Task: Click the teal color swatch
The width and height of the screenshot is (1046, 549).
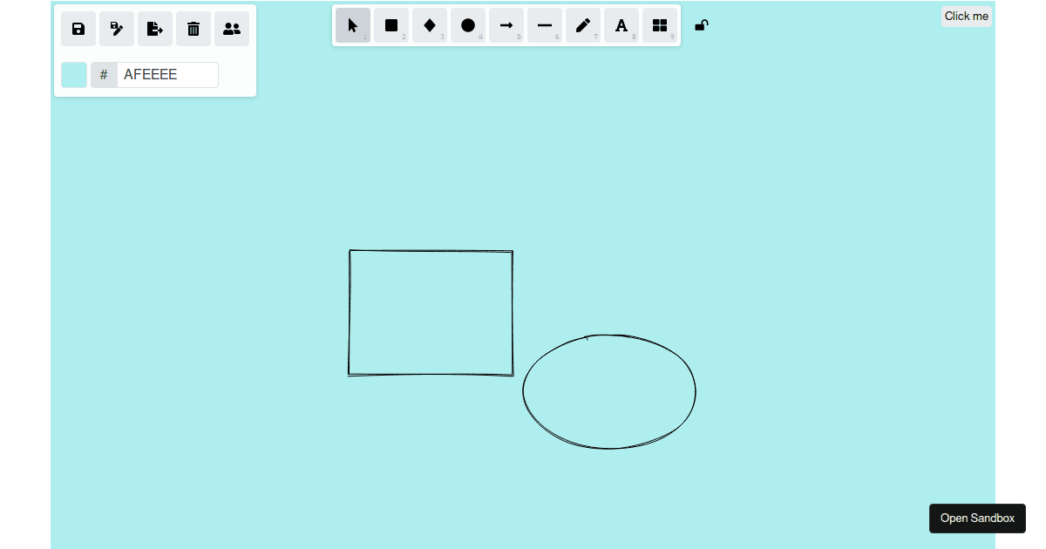Action: click(74, 75)
